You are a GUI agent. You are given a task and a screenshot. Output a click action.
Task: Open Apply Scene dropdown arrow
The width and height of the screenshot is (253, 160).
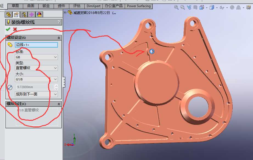click(x=243, y=8)
